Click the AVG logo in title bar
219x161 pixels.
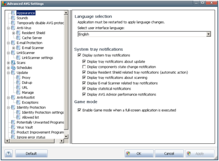tap(4, 4)
